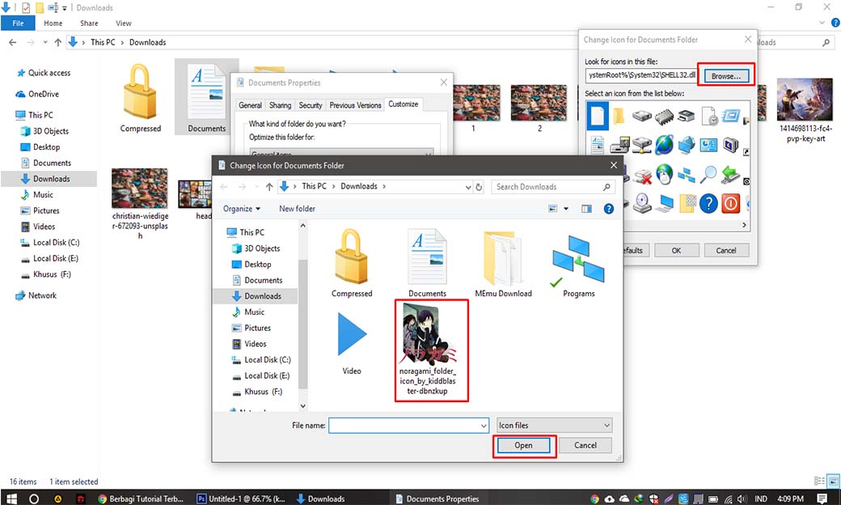Pick the yellow folder icon in the icon list
This screenshot has width=841, height=505.
coord(619,116)
